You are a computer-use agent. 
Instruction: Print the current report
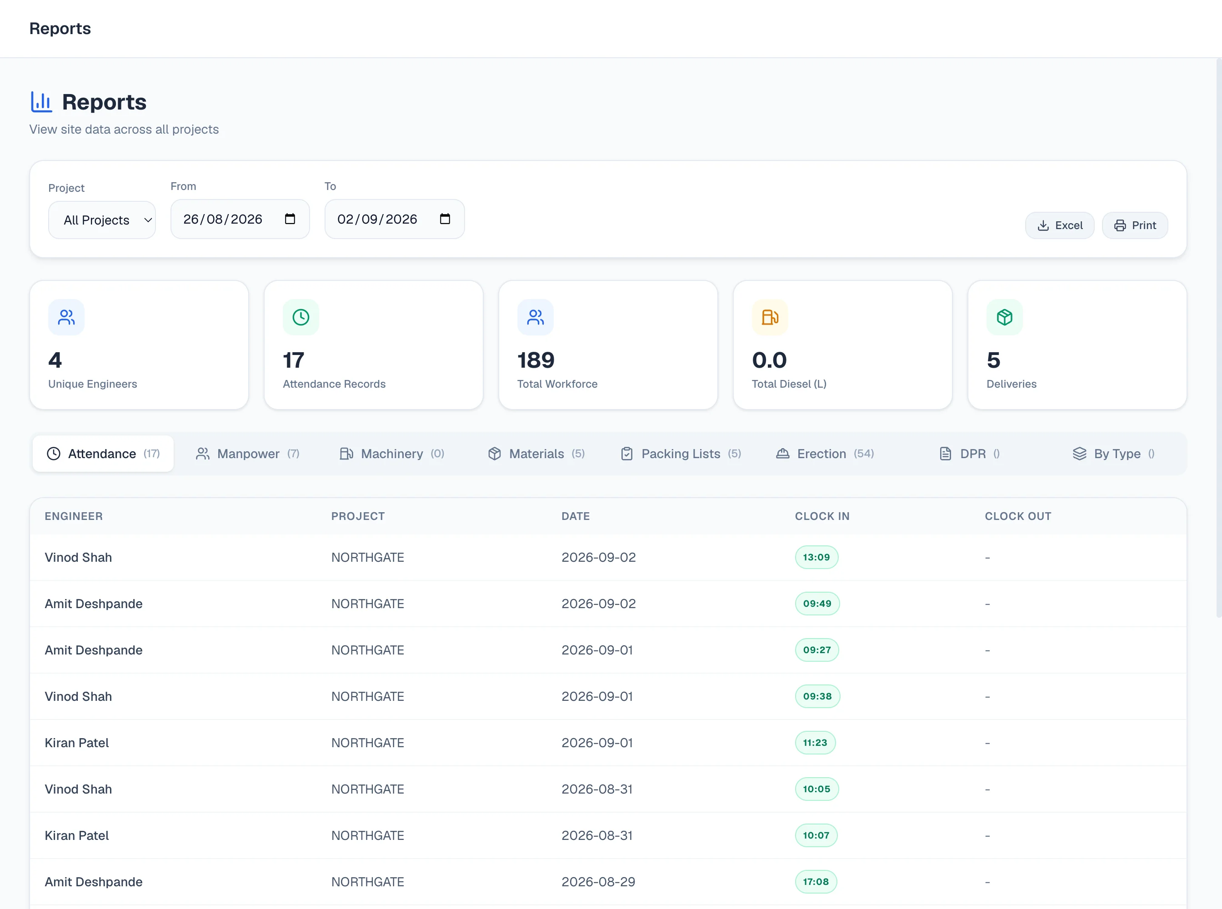click(x=1135, y=225)
